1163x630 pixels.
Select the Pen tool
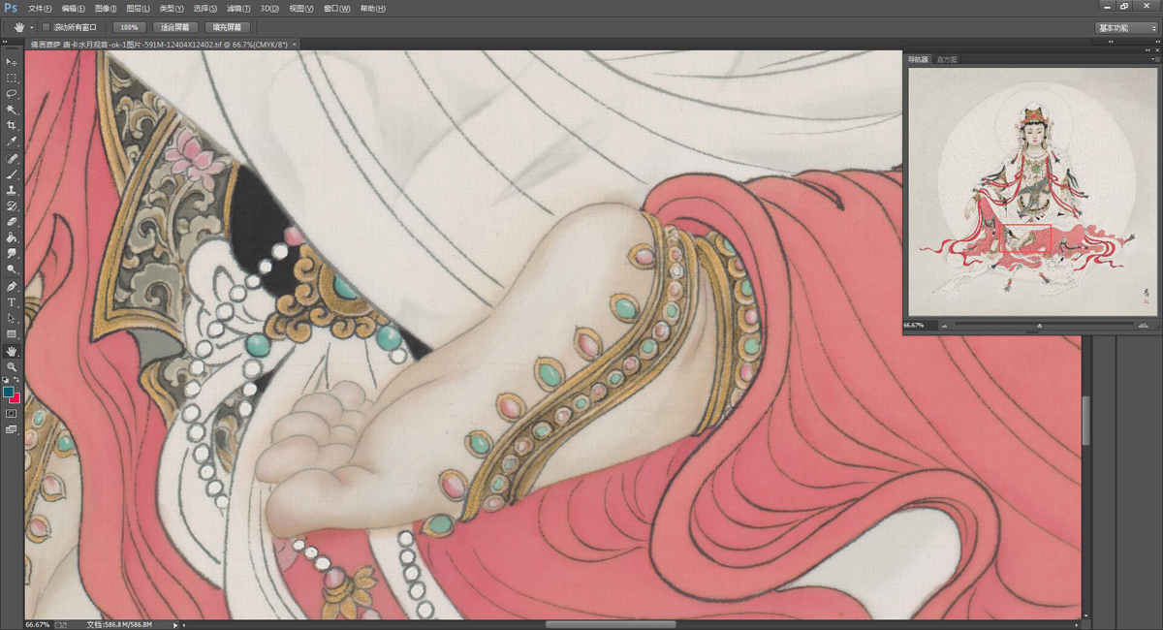(12, 287)
